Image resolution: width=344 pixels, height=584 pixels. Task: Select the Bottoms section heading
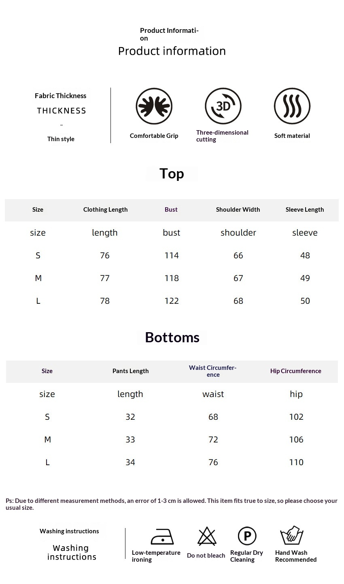pyautogui.click(x=172, y=337)
